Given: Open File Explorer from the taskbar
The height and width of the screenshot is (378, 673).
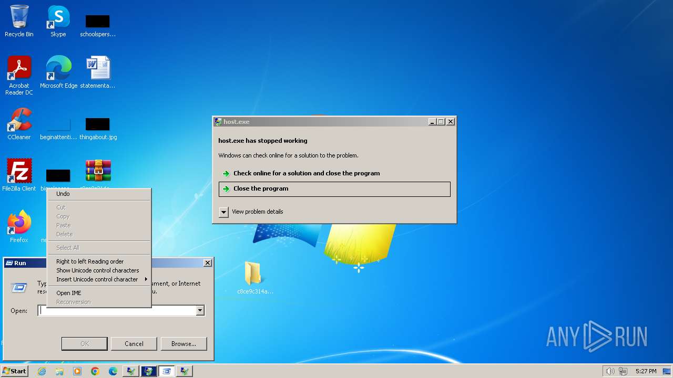Looking at the screenshot, I should pyautogui.click(x=59, y=371).
